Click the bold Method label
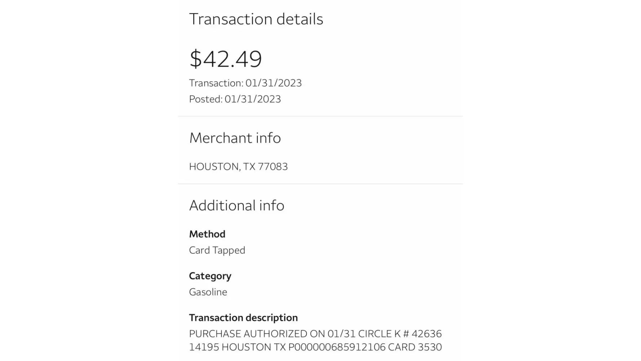This screenshot has height=361, width=641. coord(207,234)
